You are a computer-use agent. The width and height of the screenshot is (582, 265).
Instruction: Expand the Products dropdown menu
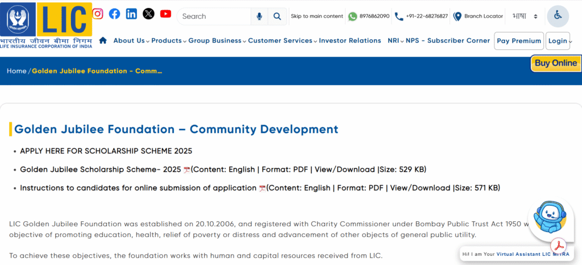tap(168, 41)
